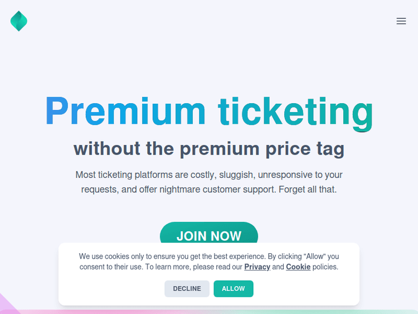Screen dimensions: 418x314
Task: Click the green diamond site logo
Action: (x=19, y=21)
